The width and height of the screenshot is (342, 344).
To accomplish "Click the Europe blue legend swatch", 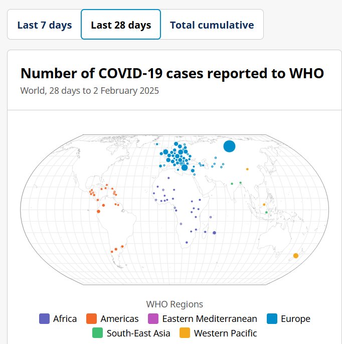I will pos(271,319).
